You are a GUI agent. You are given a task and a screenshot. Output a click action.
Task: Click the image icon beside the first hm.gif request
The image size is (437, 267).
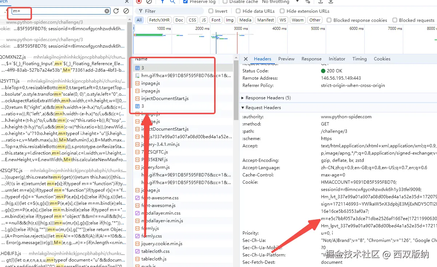click(137, 76)
